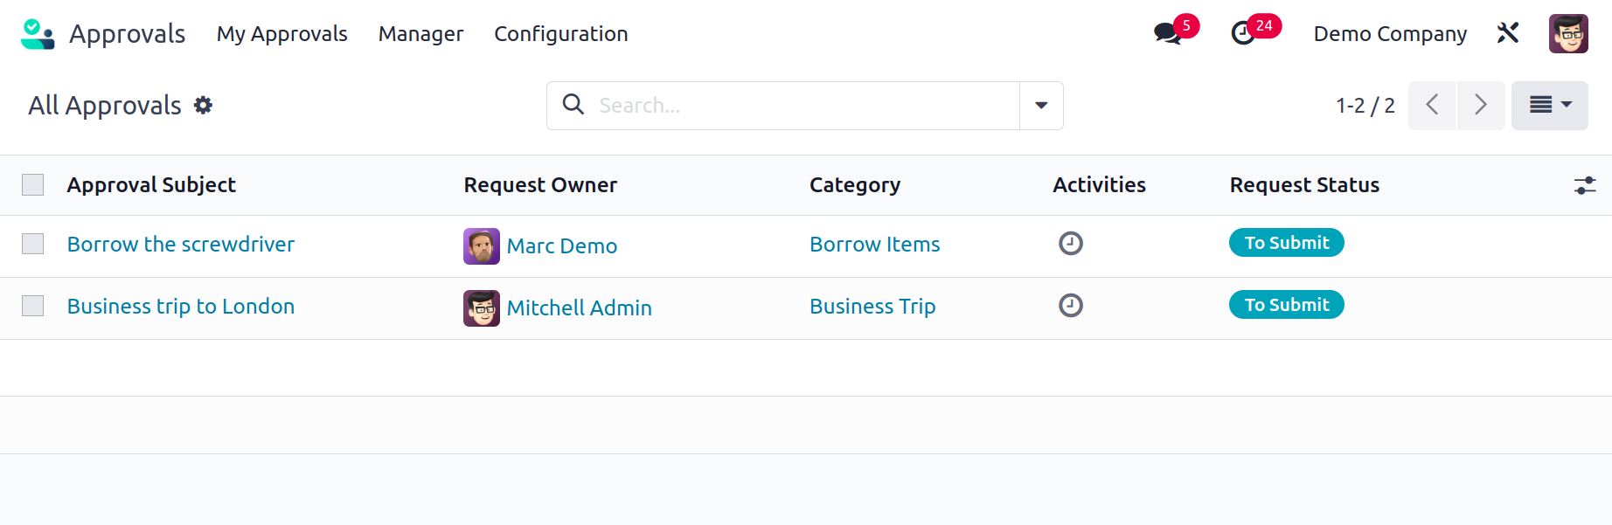Viewport: 1612px width, 525px height.
Task: Open activity clock for Business trip to London
Action: coord(1071,305)
